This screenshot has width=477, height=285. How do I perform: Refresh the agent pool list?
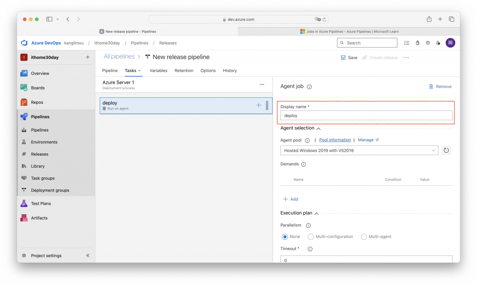click(446, 150)
